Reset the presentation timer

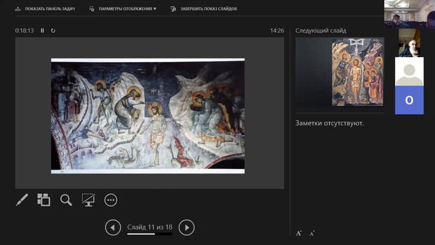click(53, 31)
